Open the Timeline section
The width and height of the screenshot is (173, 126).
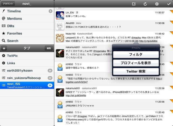pos(27,11)
